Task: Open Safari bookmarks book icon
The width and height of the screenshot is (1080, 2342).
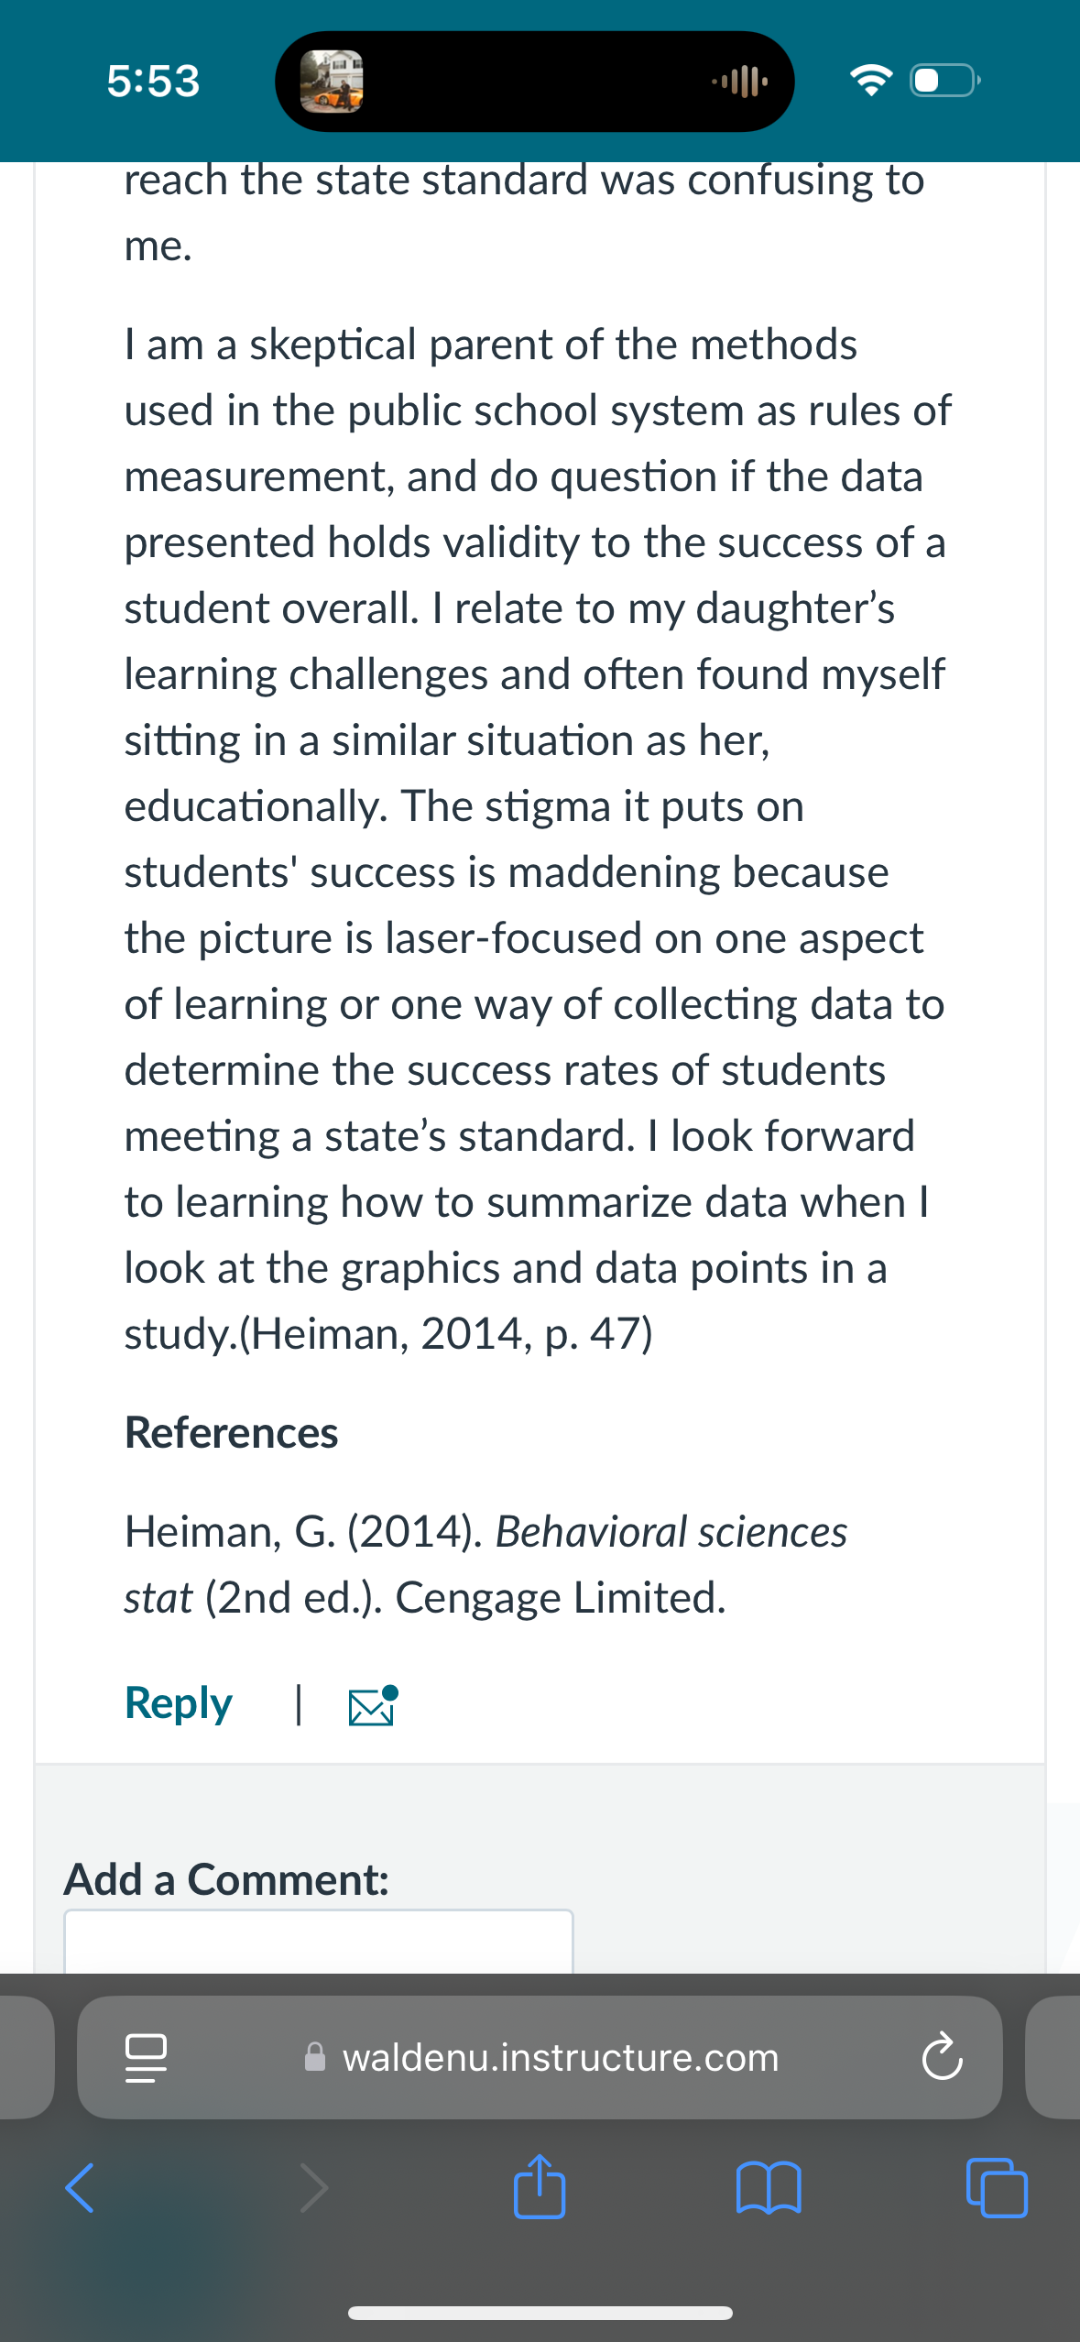Action: click(x=769, y=2188)
